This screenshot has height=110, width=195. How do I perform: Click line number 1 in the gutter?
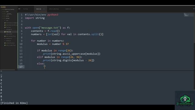[x=22, y=15]
